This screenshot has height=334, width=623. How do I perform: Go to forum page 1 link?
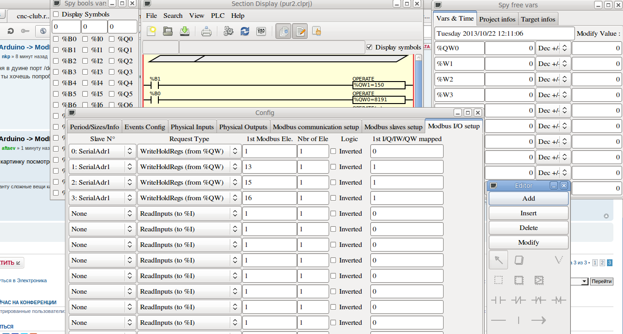click(595, 263)
